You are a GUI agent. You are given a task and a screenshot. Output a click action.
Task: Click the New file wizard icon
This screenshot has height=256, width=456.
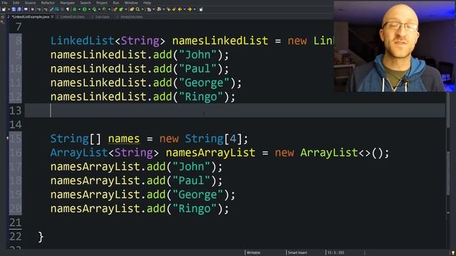point(3,9)
